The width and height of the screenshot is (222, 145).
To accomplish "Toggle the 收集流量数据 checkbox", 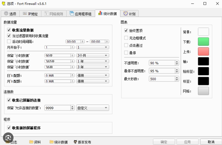I will (x=9, y=30).
